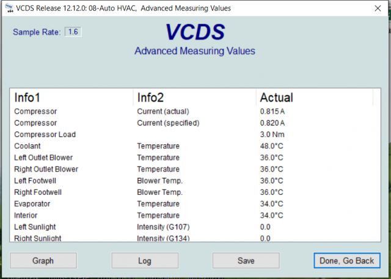Click the Current (specified) cell
The width and height of the screenshot is (391, 279).
coord(168,123)
